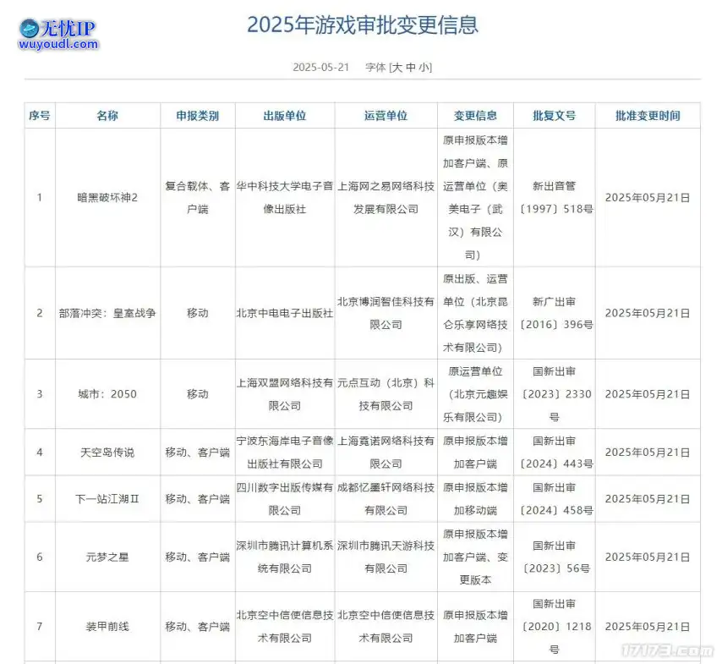Click operator 北京博润智佳科技有限公司
Screen dimensions: 722x664
click(x=386, y=313)
